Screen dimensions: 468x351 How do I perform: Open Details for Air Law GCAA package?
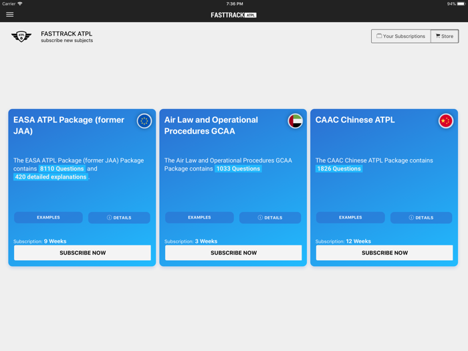[270, 217]
